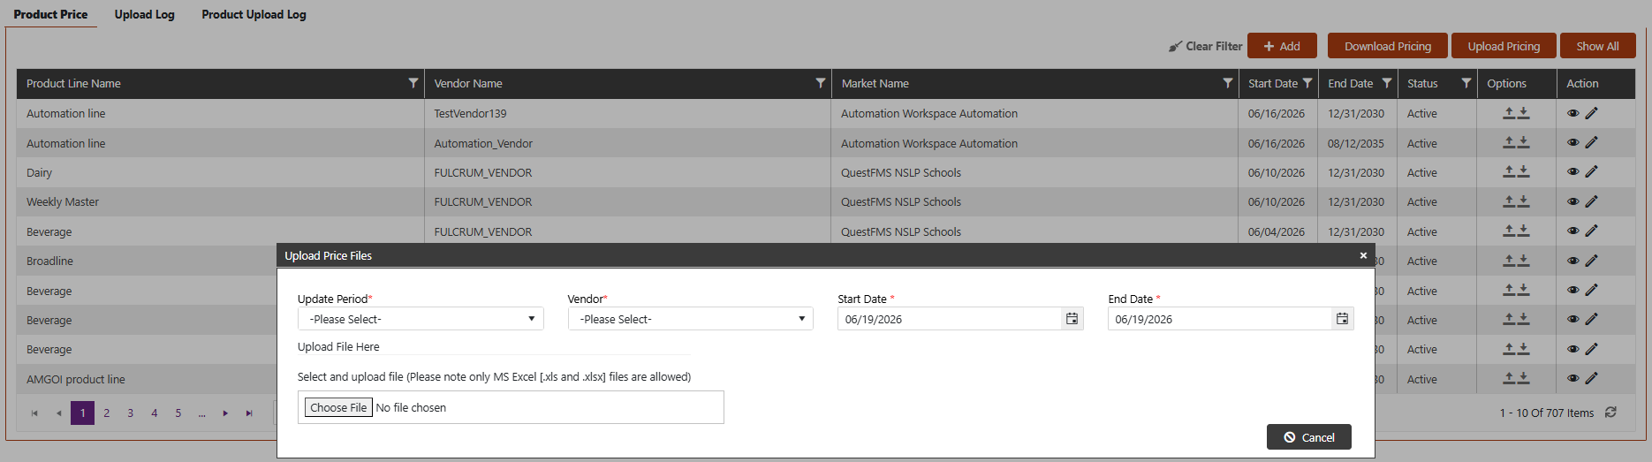Click 'Dairy' product line cell
Screen dimensions: 1652x462
pyautogui.click(x=220, y=172)
